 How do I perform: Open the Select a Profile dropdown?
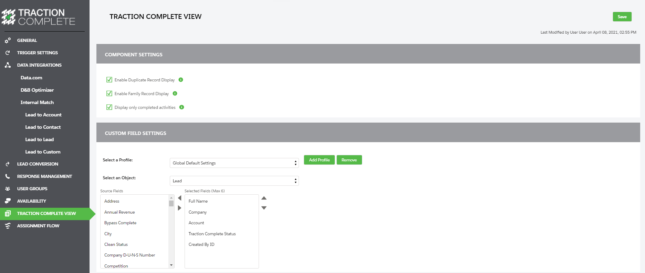coord(234,163)
